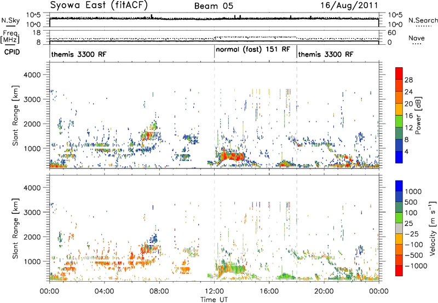Click the '-100' velocity scale value
This screenshot has width=438, height=303.
[x=414, y=244]
